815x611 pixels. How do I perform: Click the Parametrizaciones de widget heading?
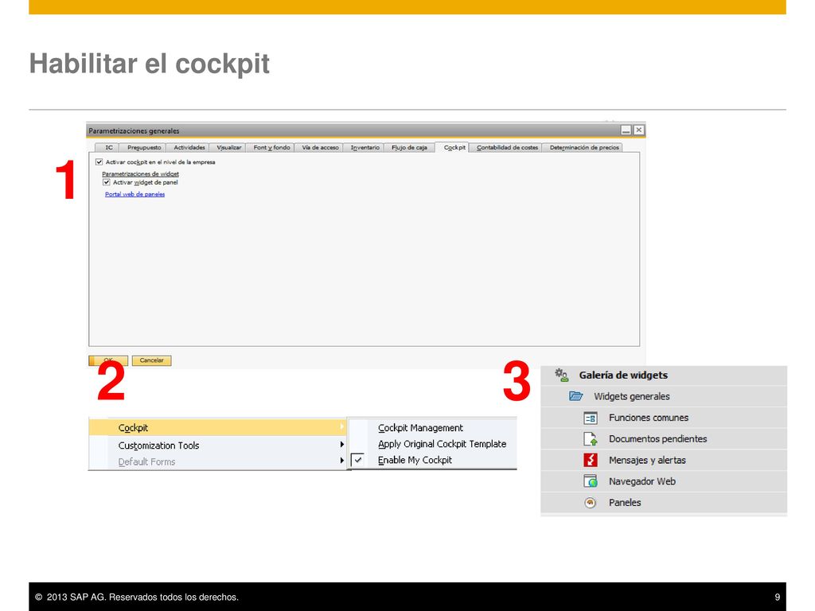(x=140, y=174)
